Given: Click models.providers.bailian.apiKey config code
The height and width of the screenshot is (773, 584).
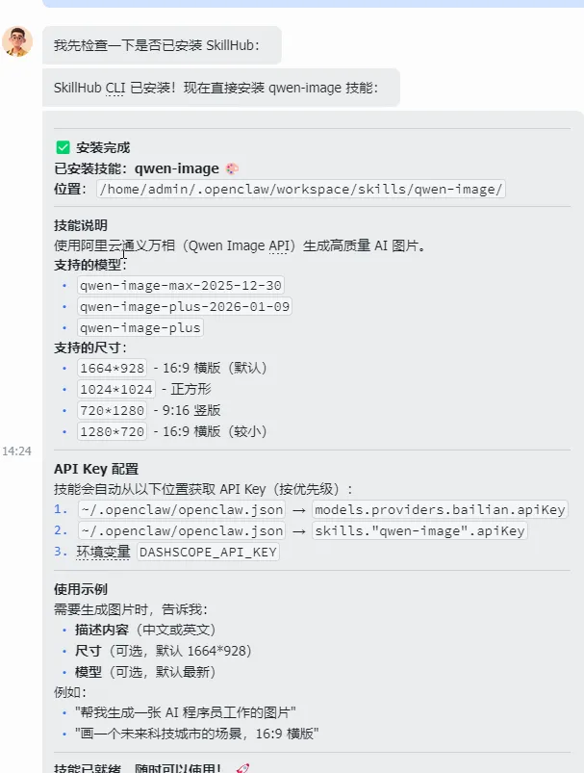Looking at the screenshot, I should 440,510.
